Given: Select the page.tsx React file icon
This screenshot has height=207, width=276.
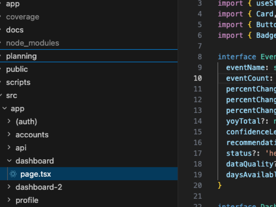Looking at the screenshot, I should coord(13,174).
